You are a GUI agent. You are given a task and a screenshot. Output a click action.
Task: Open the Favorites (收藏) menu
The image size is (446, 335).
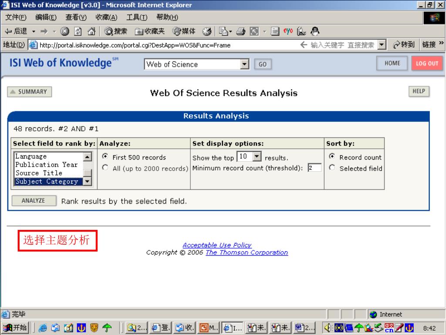tap(106, 17)
